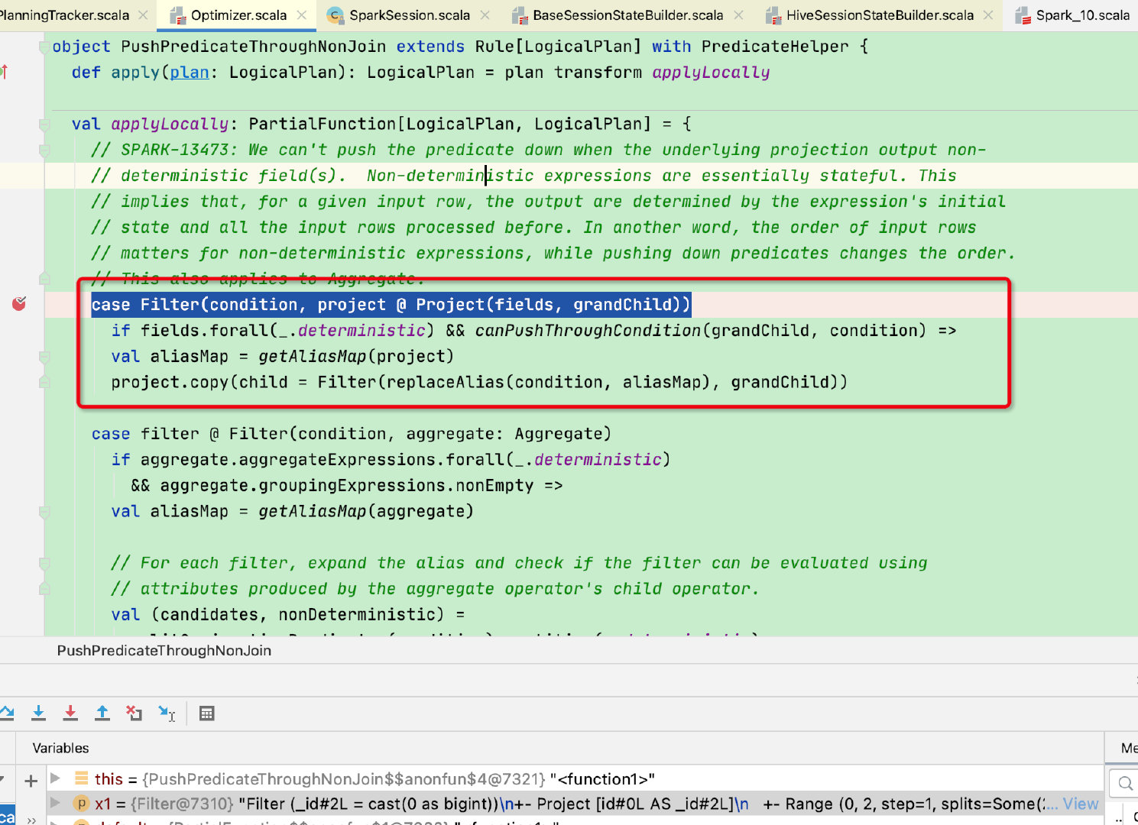The width and height of the screenshot is (1138, 825).
Task: Click the Drop Frame debugger icon
Action: pyautogui.click(x=135, y=713)
